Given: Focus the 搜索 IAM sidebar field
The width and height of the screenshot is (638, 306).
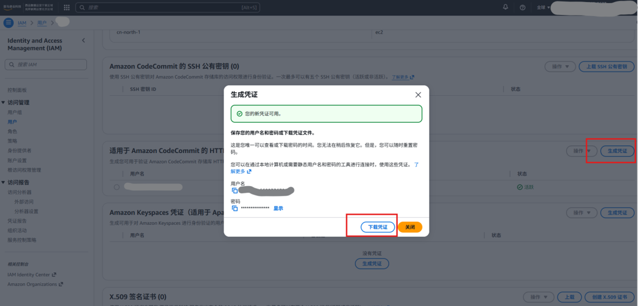Looking at the screenshot, I should point(46,65).
